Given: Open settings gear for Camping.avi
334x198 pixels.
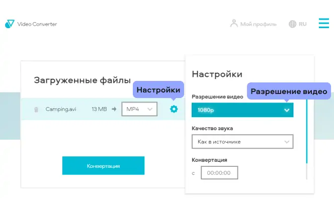Looking at the screenshot, I should coord(174,109).
